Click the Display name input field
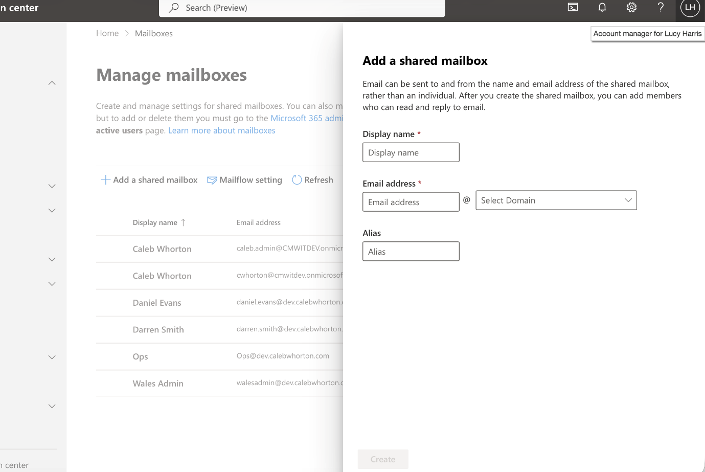 coord(411,152)
